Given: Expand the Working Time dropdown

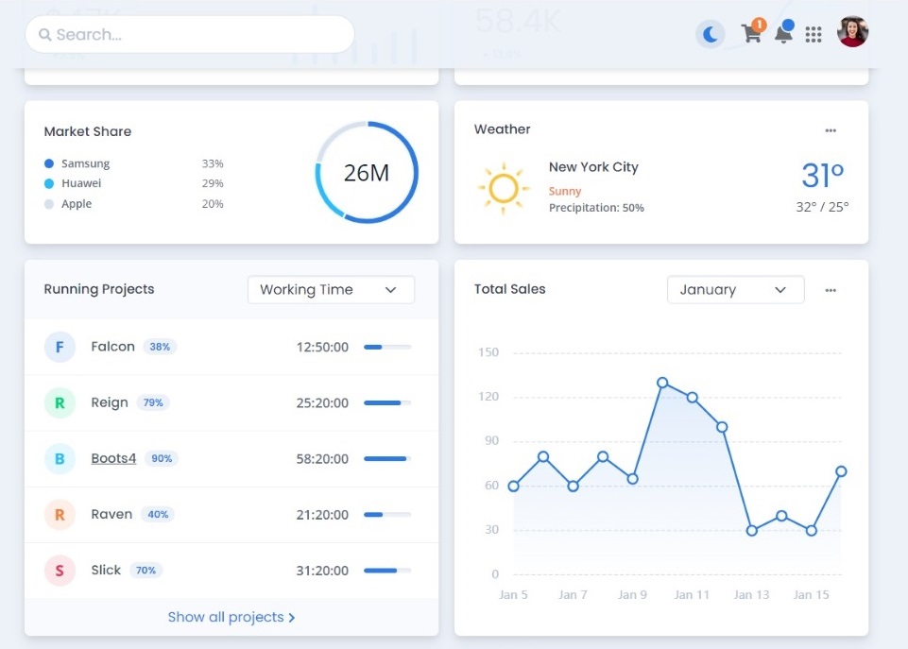Looking at the screenshot, I should [331, 289].
